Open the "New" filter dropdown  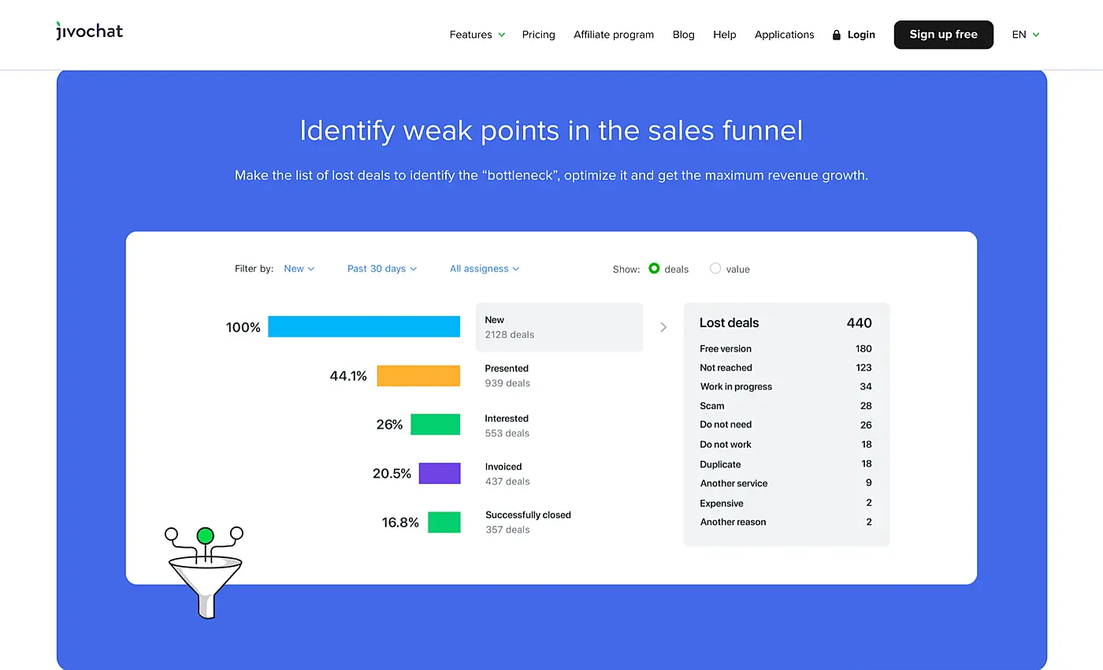299,269
